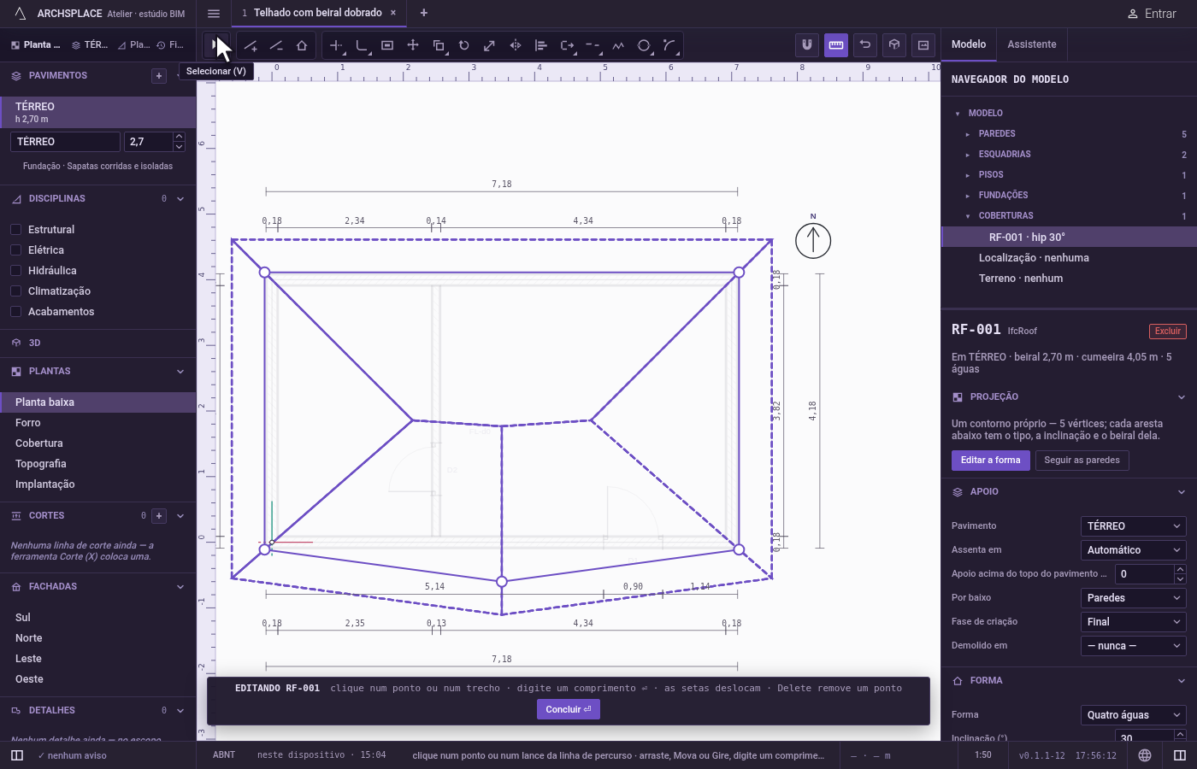Select RF-001 · hip 30° in model tree
This screenshot has width=1197, height=769.
(1069, 238)
